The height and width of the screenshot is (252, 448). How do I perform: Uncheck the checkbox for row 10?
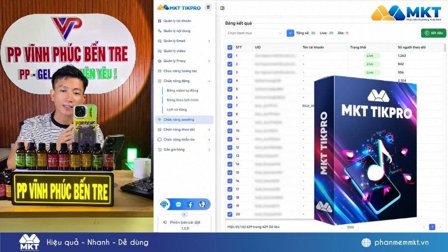click(x=229, y=131)
